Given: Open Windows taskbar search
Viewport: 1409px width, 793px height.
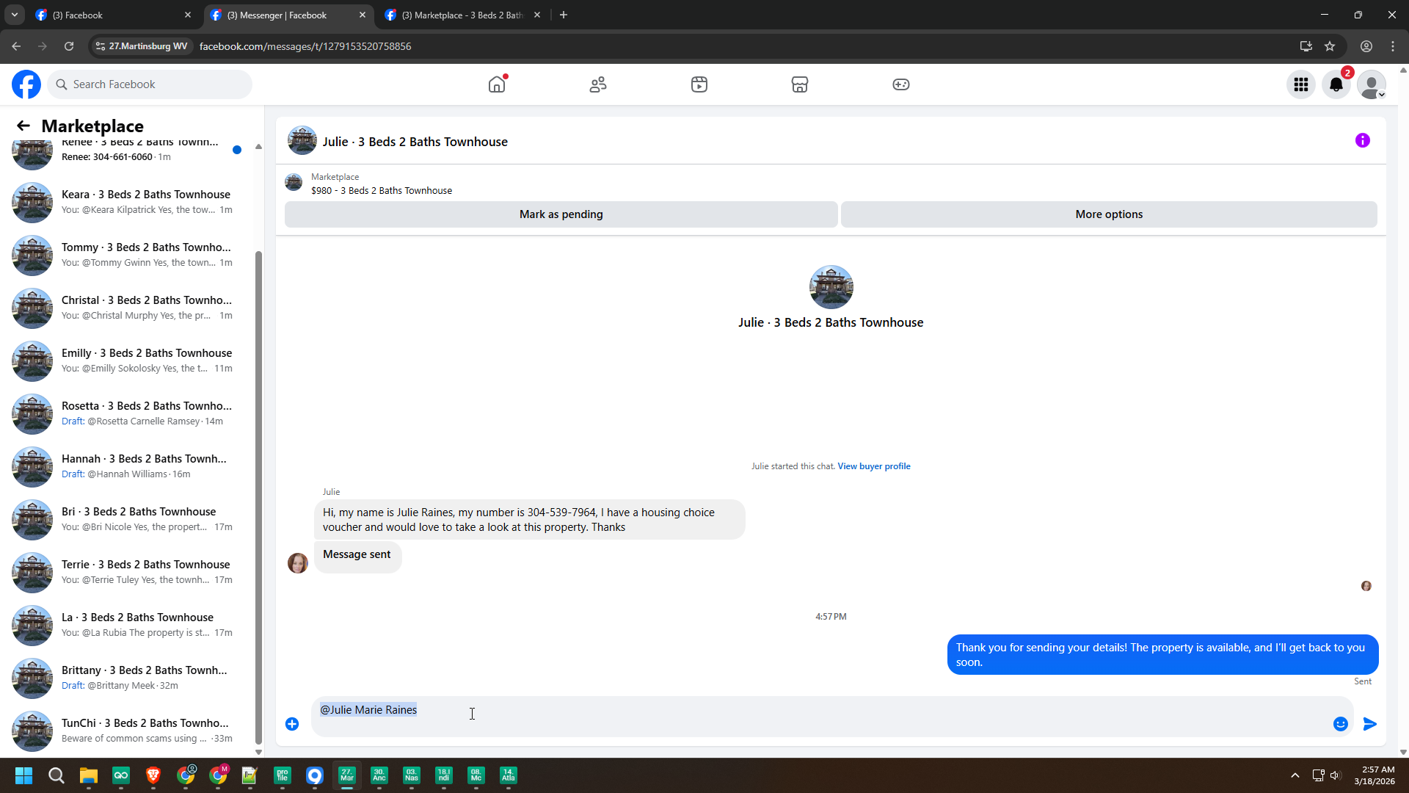Looking at the screenshot, I should 57,775.
